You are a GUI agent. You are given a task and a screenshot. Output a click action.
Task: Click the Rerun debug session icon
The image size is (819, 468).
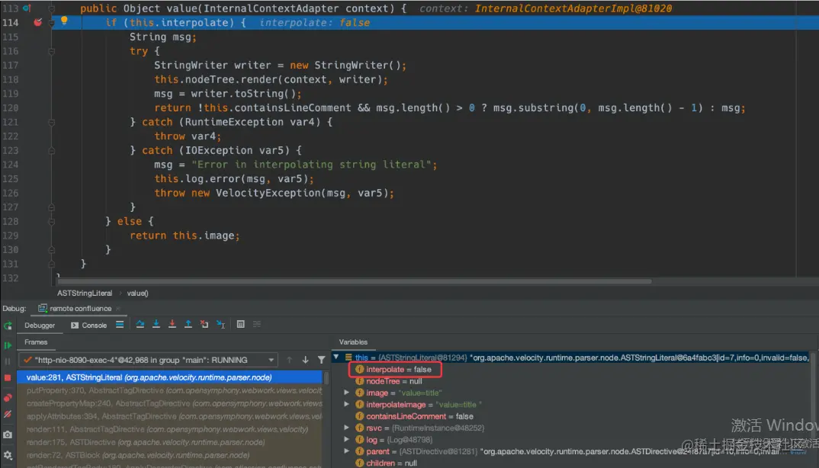click(8, 325)
